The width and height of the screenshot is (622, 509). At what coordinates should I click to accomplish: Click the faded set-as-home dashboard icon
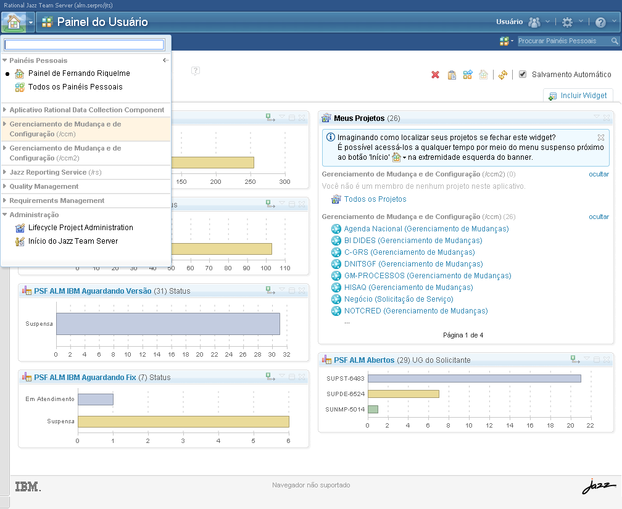[483, 74]
